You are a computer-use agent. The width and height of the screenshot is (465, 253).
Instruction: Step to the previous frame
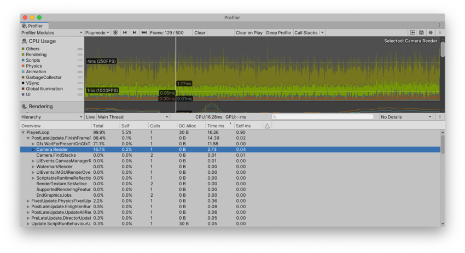coord(125,33)
